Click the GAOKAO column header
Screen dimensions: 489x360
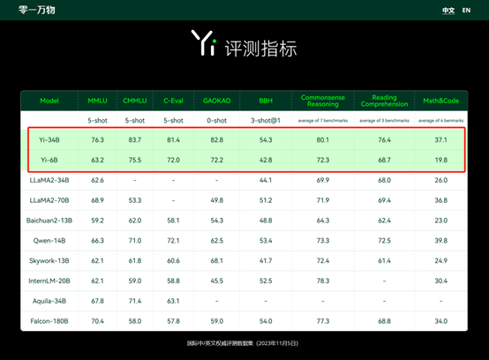tap(217, 101)
